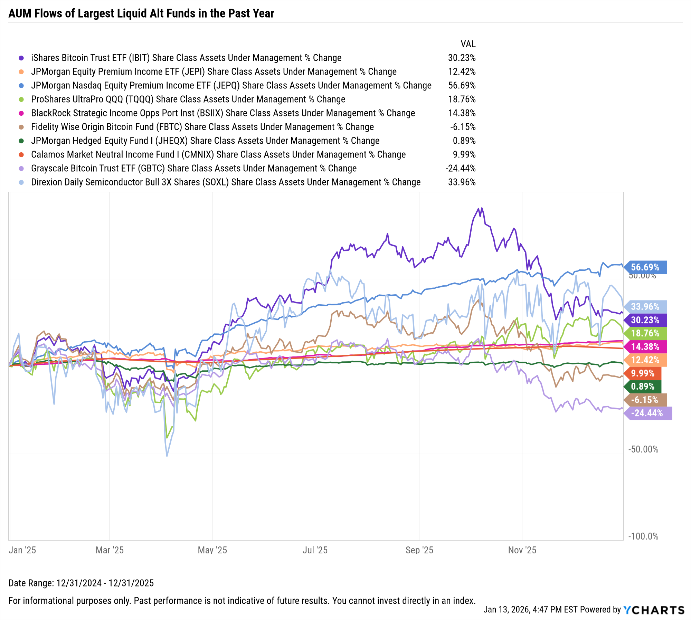Click the TQQQ green legend dot
This screenshot has height=620, width=691.
click(x=21, y=99)
